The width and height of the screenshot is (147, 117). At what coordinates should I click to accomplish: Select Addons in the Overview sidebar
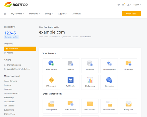(x=10, y=53)
